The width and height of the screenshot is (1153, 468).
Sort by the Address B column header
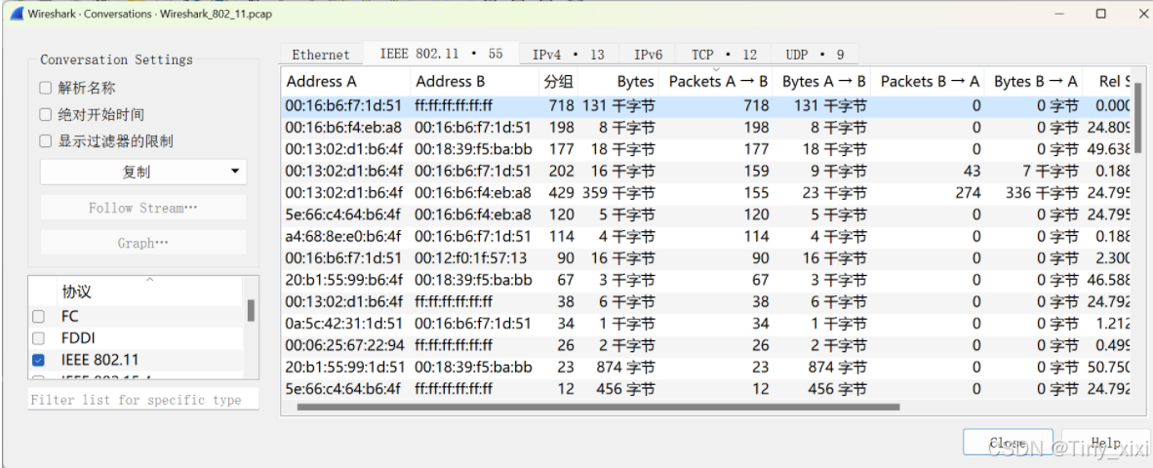(x=475, y=82)
